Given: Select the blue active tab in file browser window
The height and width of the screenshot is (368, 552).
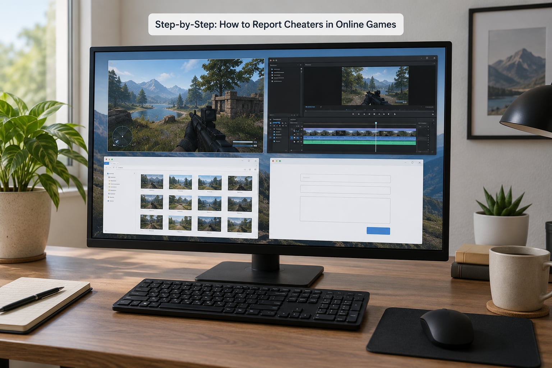Looking at the screenshot, I should click(x=106, y=163).
